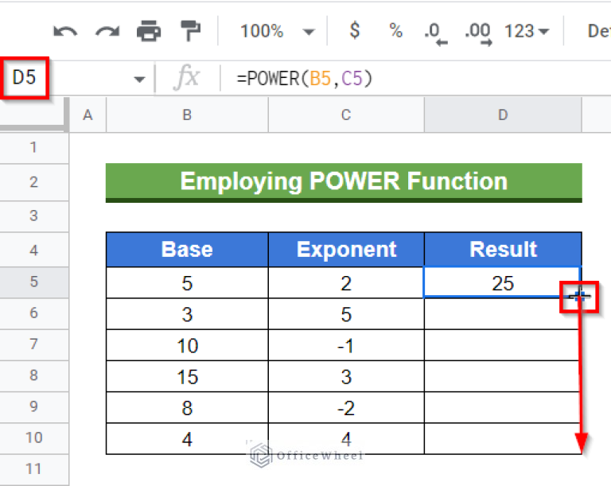Select row 9 header
This screenshot has height=486, width=611.
pyautogui.click(x=34, y=406)
